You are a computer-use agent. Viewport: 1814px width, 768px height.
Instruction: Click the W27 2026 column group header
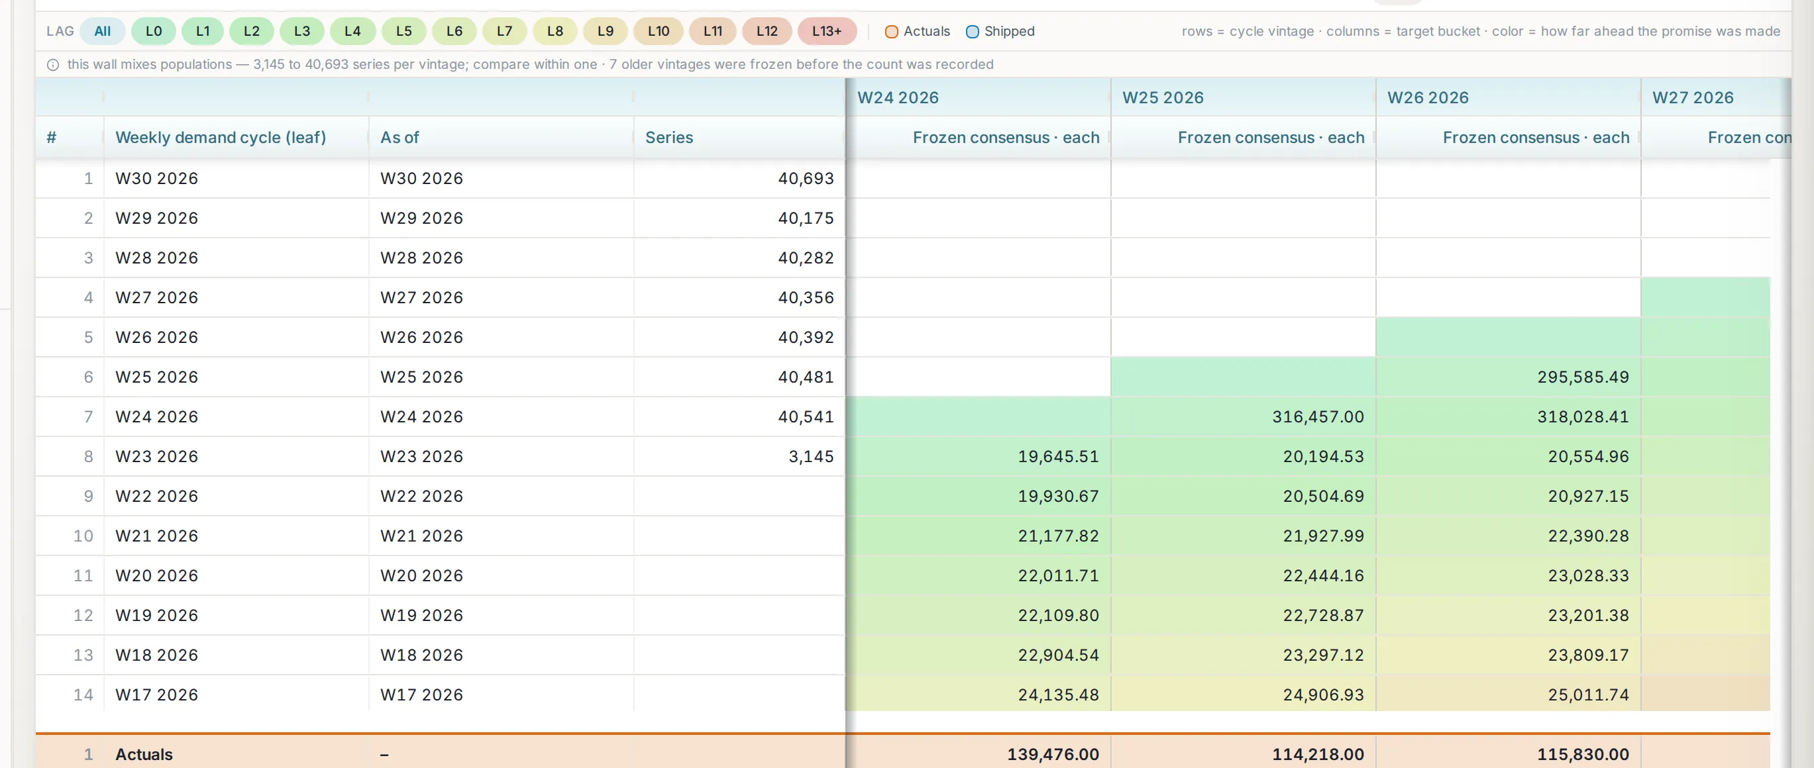pos(1715,97)
